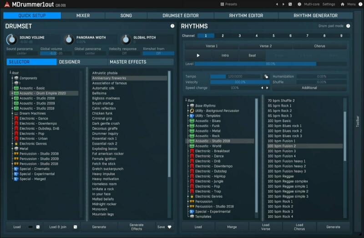Click the randomize dice icon in title bar
364x238 pixels.
[x=290, y=4]
